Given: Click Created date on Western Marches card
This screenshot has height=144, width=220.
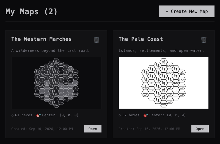Looking at the screenshot, I should (x=42, y=129).
